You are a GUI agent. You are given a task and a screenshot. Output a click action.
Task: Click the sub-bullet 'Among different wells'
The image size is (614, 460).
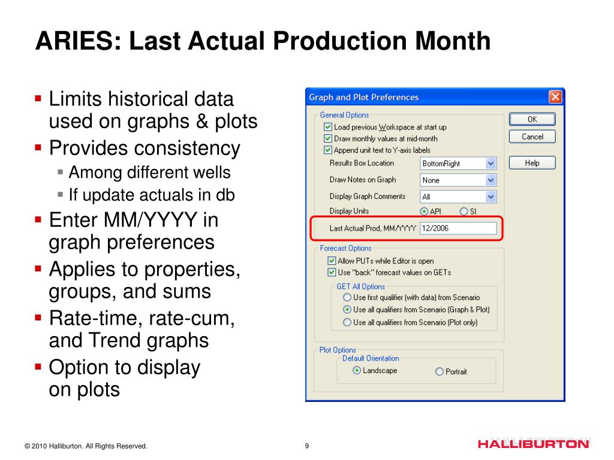149,172
